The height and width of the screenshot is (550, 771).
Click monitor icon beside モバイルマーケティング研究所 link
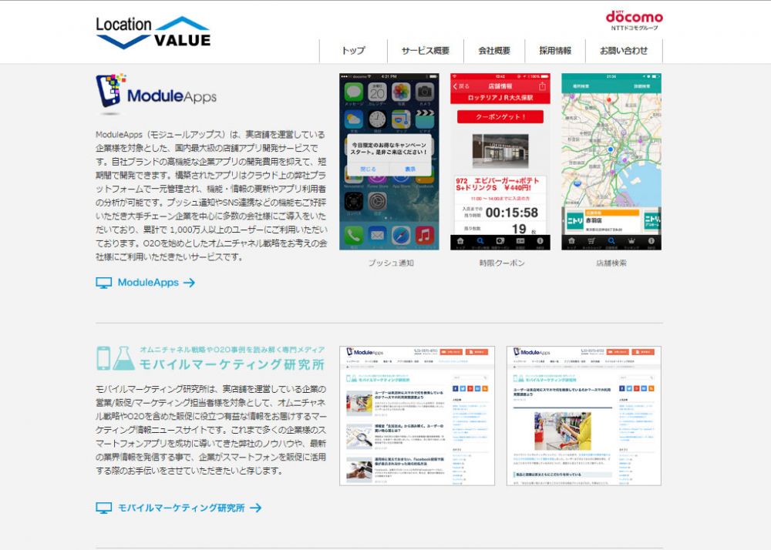(104, 508)
